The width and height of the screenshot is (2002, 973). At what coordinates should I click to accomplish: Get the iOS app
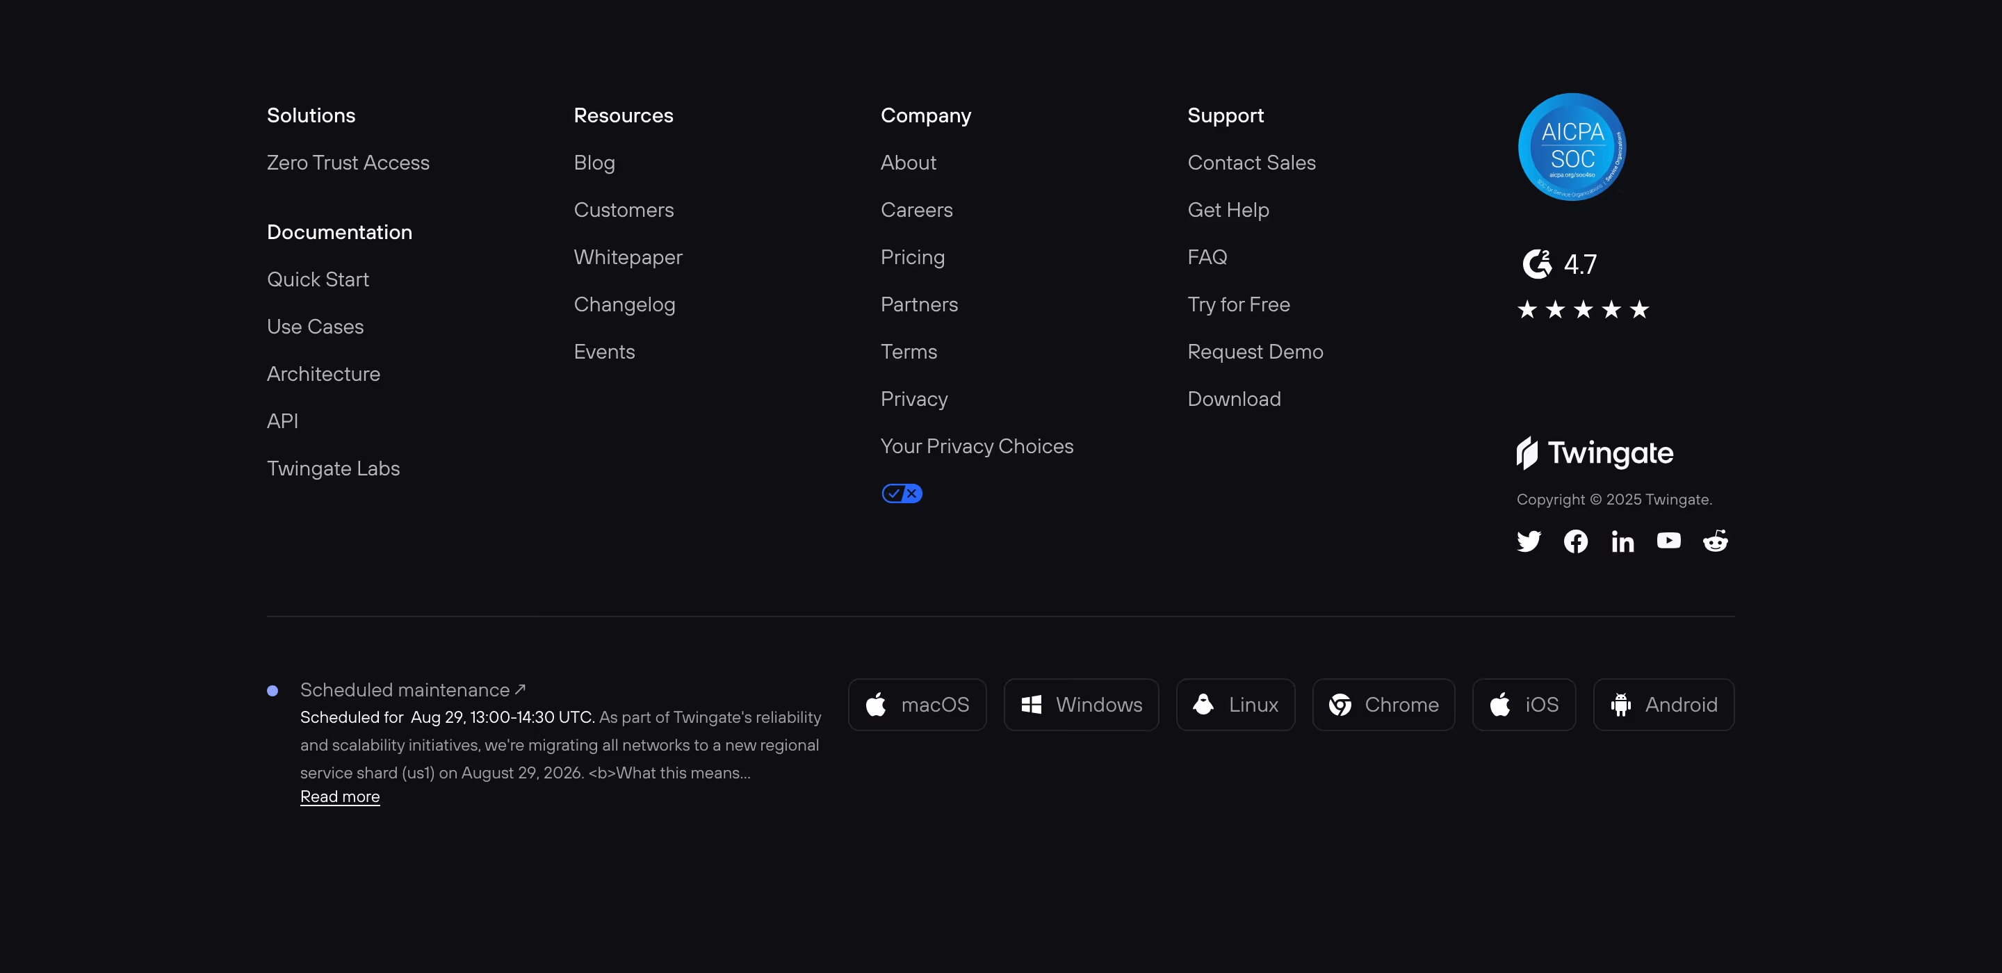click(1524, 704)
